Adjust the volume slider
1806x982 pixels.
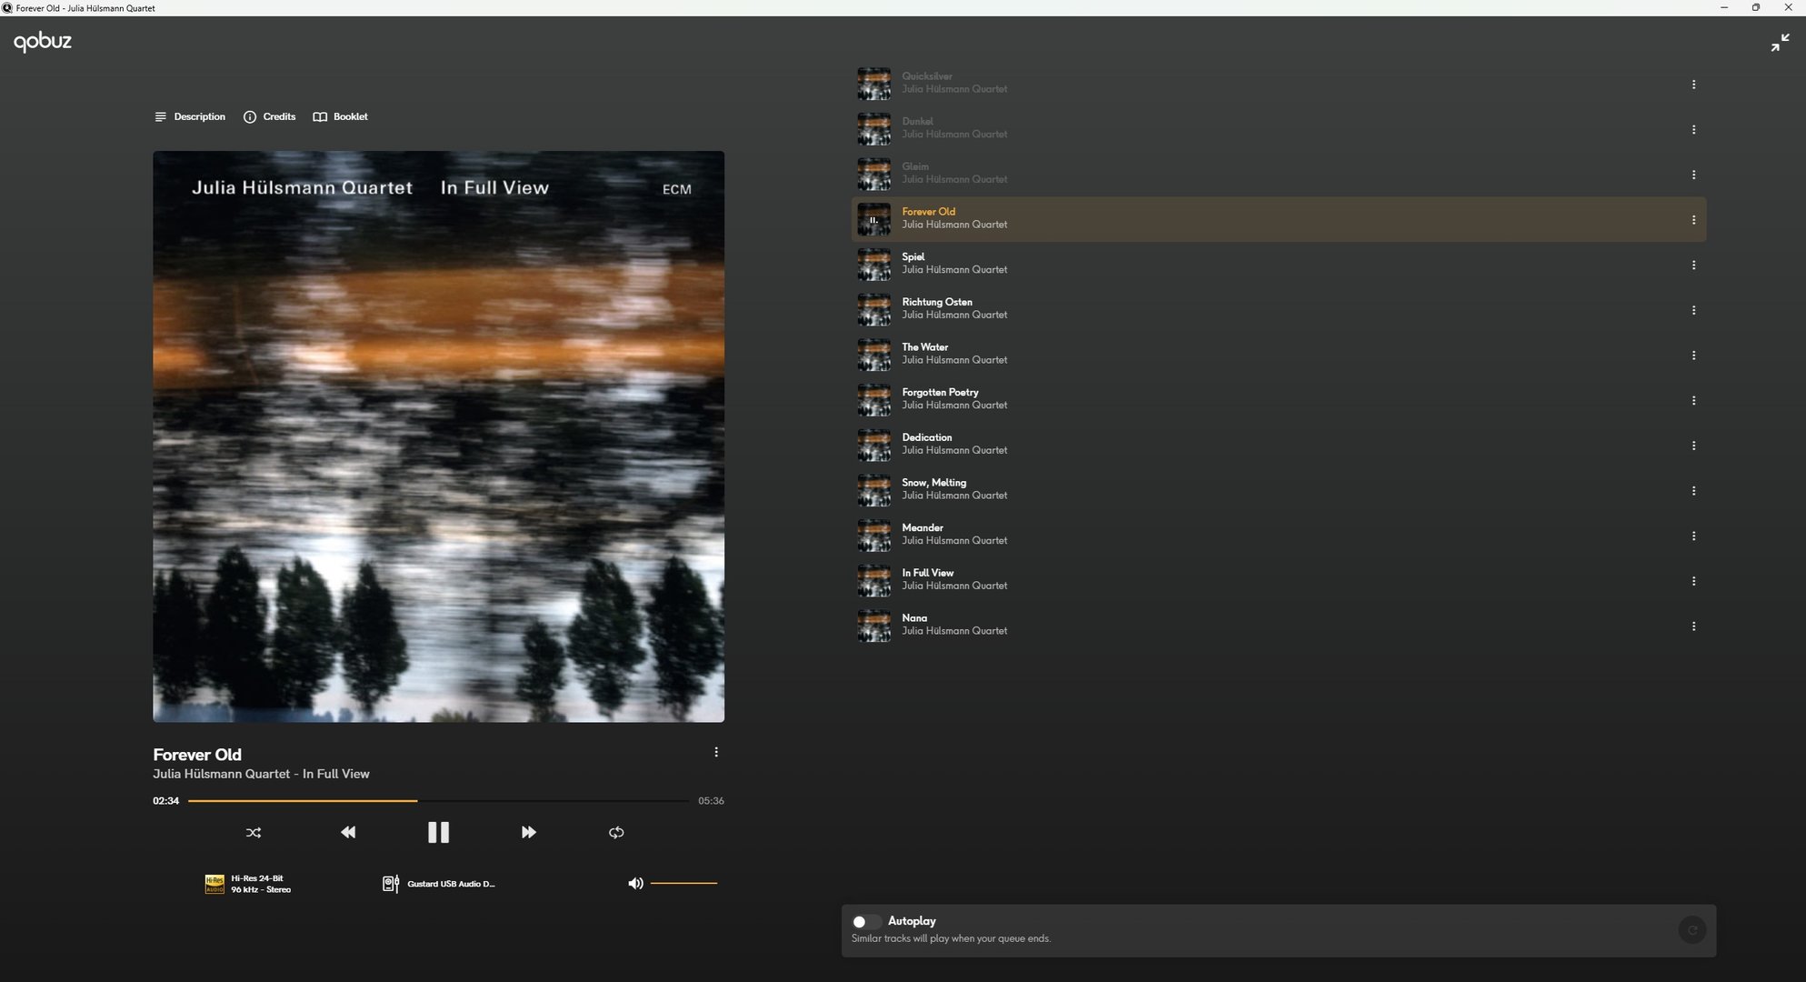coord(683,883)
